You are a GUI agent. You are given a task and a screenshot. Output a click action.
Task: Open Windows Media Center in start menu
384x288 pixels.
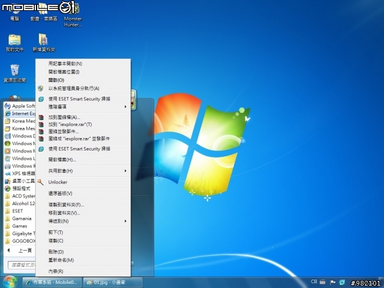(x=20, y=143)
